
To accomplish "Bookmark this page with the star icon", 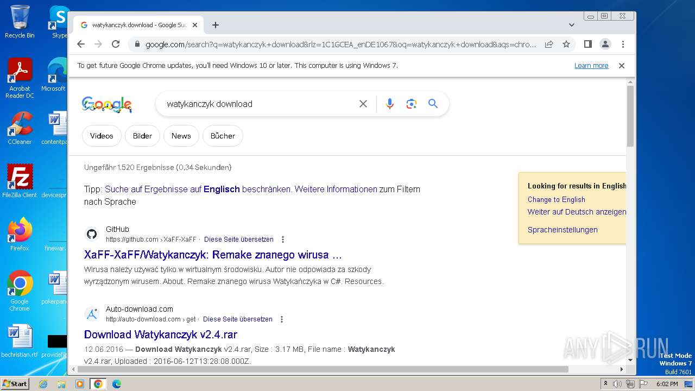I will pyautogui.click(x=566, y=44).
